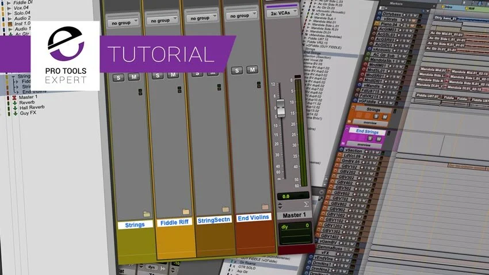Mute the End Violins channel
Screen dimensions: 489x275
253,69
